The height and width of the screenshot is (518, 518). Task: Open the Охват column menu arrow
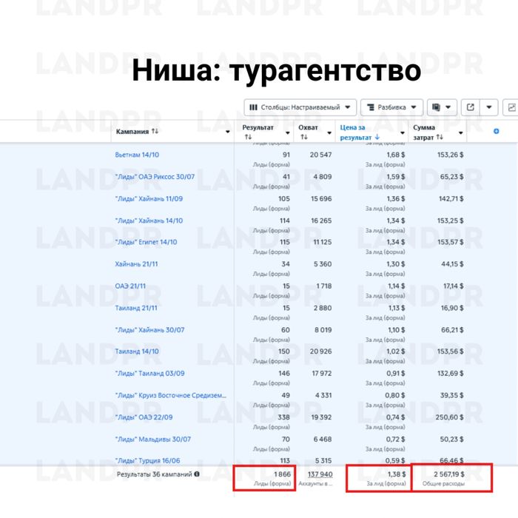pos(329,132)
